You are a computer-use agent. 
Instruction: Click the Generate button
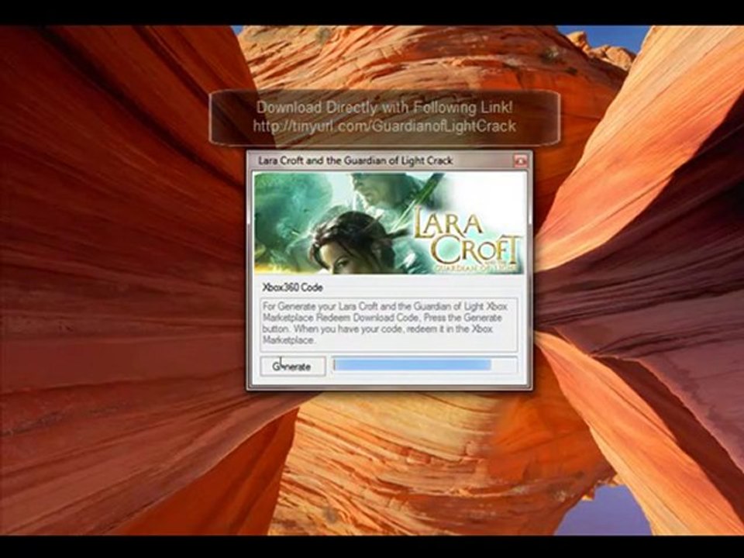click(x=293, y=366)
